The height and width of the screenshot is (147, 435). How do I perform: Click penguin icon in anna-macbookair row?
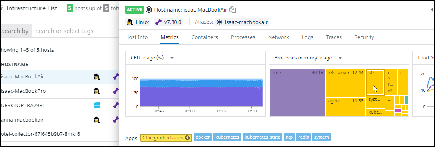tap(96, 120)
